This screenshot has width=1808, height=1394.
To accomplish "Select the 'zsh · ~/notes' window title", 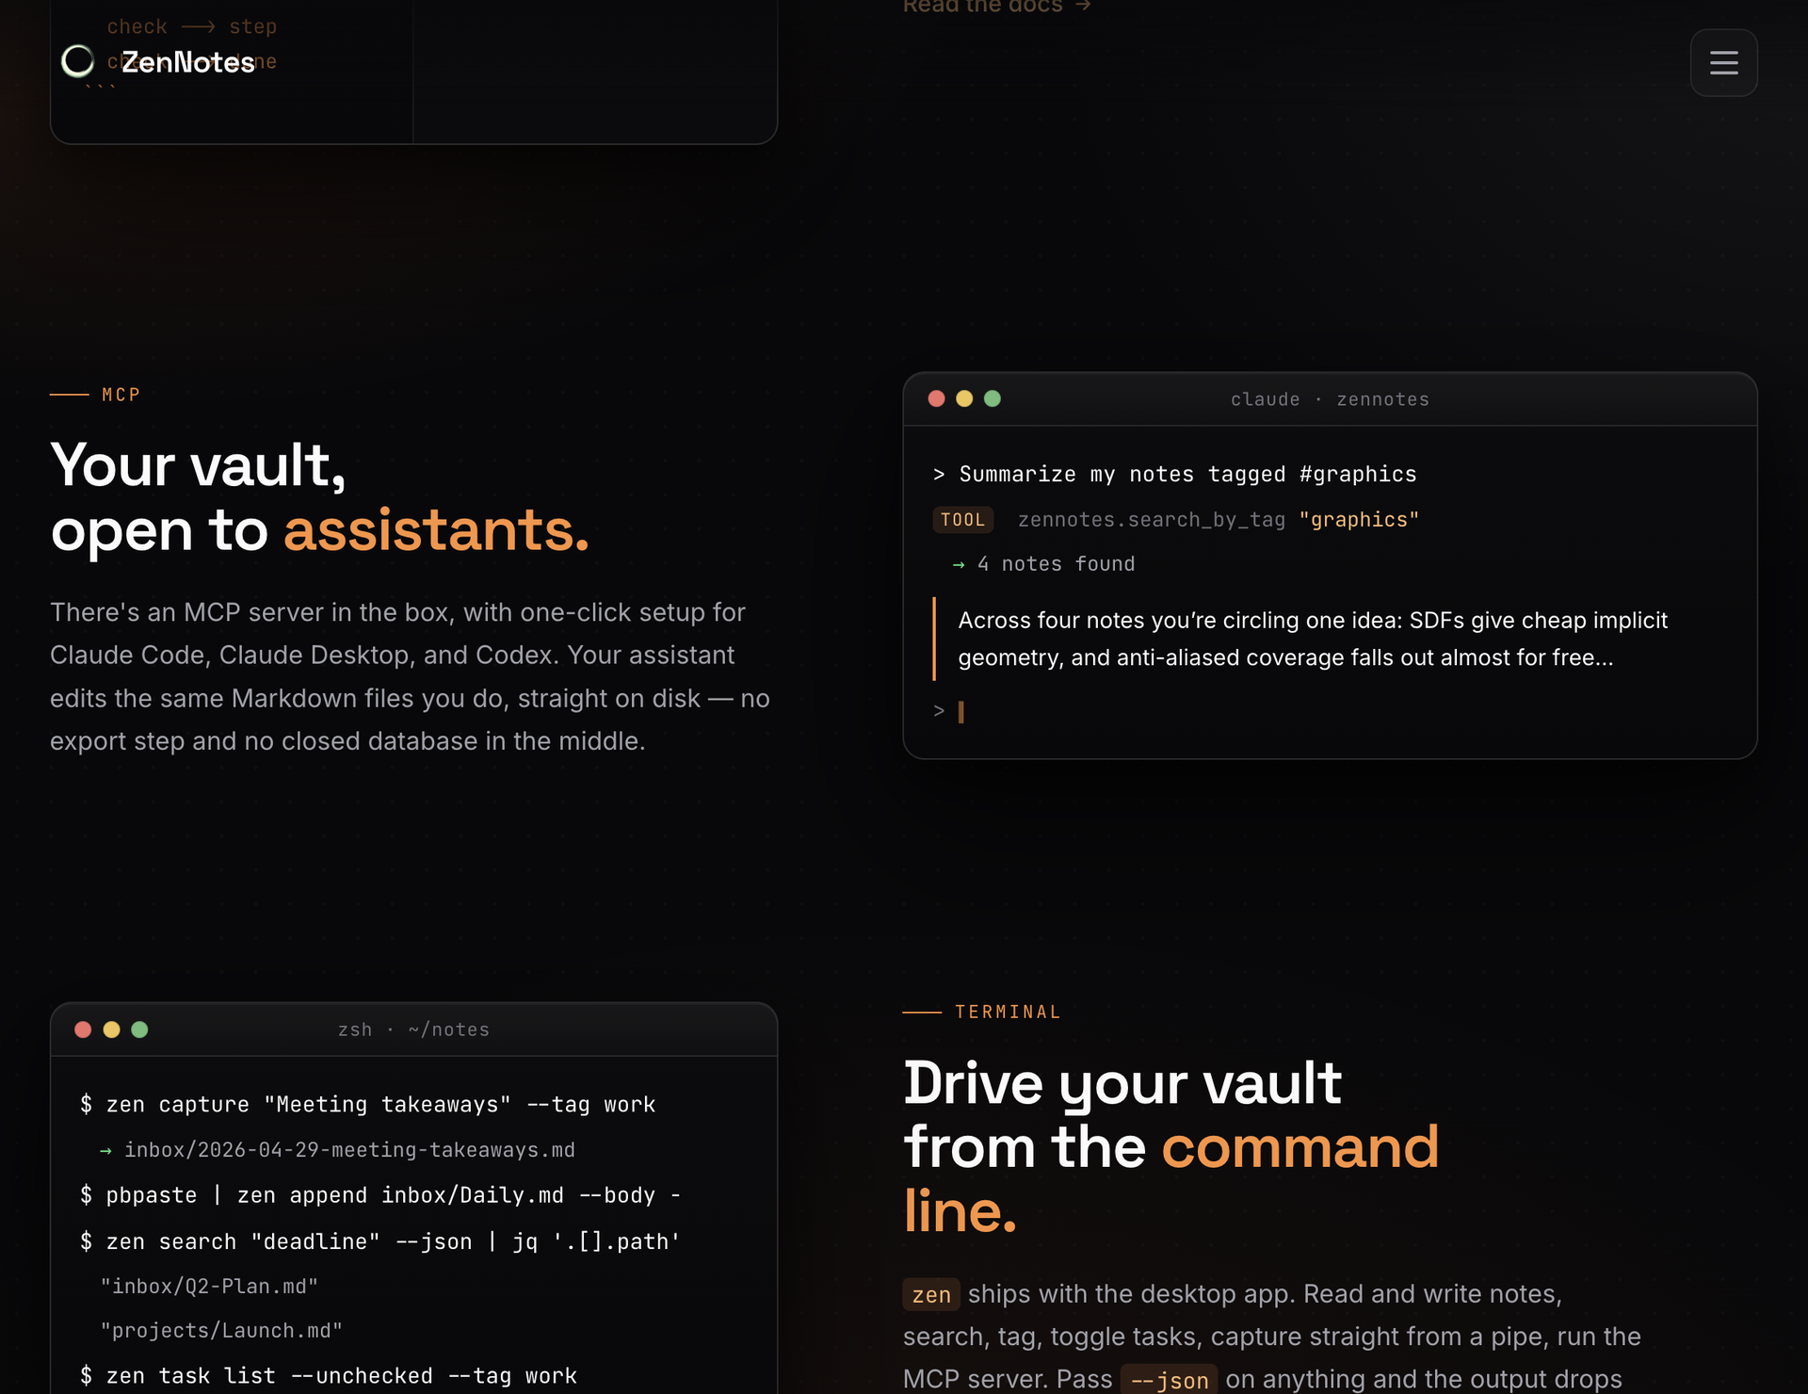I will tap(413, 1029).
